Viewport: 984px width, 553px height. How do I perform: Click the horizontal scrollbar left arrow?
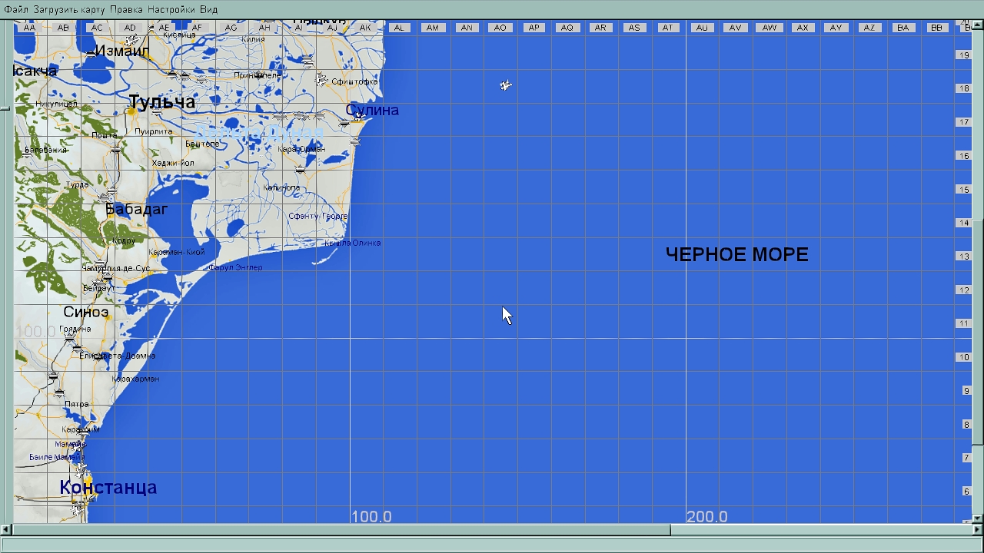point(5,529)
